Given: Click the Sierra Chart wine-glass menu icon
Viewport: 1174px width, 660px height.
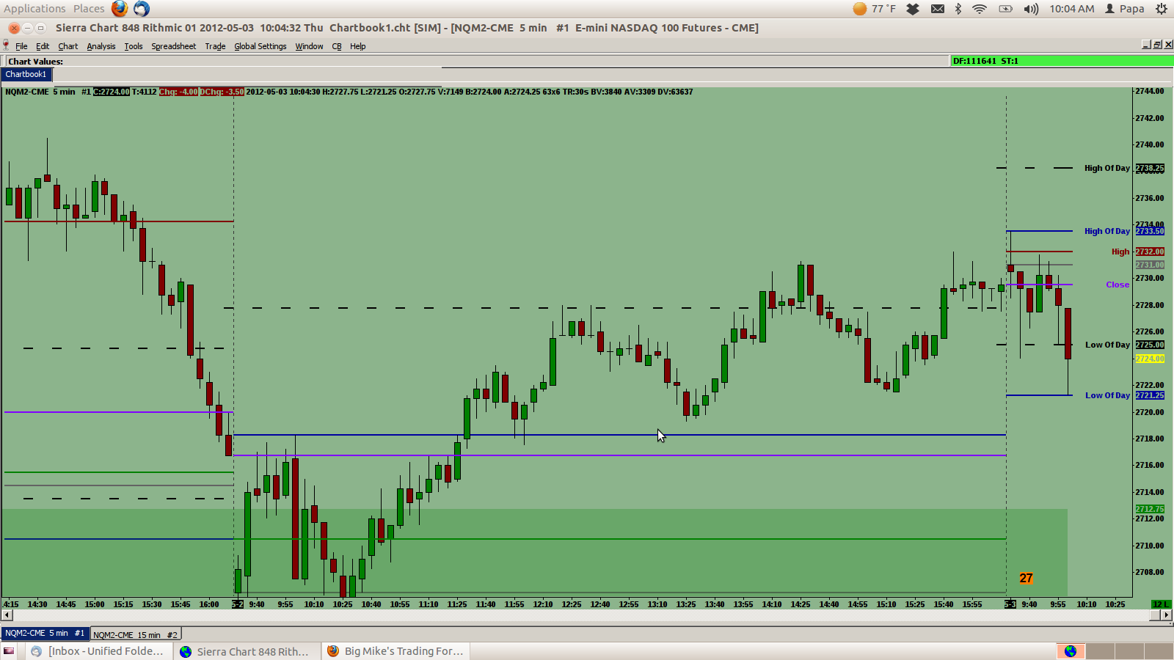Looking at the screenshot, I should pyautogui.click(x=6, y=45).
